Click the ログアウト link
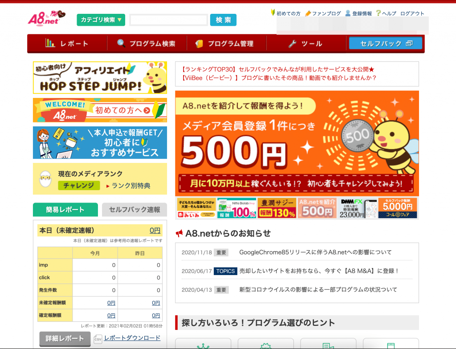456x349 pixels. pyautogui.click(x=412, y=13)
